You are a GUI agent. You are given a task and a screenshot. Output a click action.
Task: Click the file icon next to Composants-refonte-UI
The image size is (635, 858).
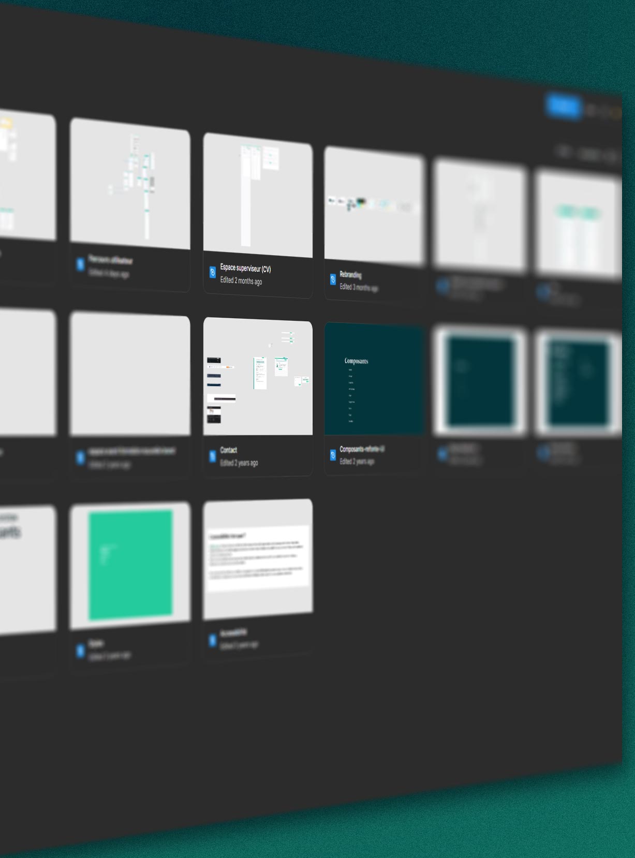333,455
